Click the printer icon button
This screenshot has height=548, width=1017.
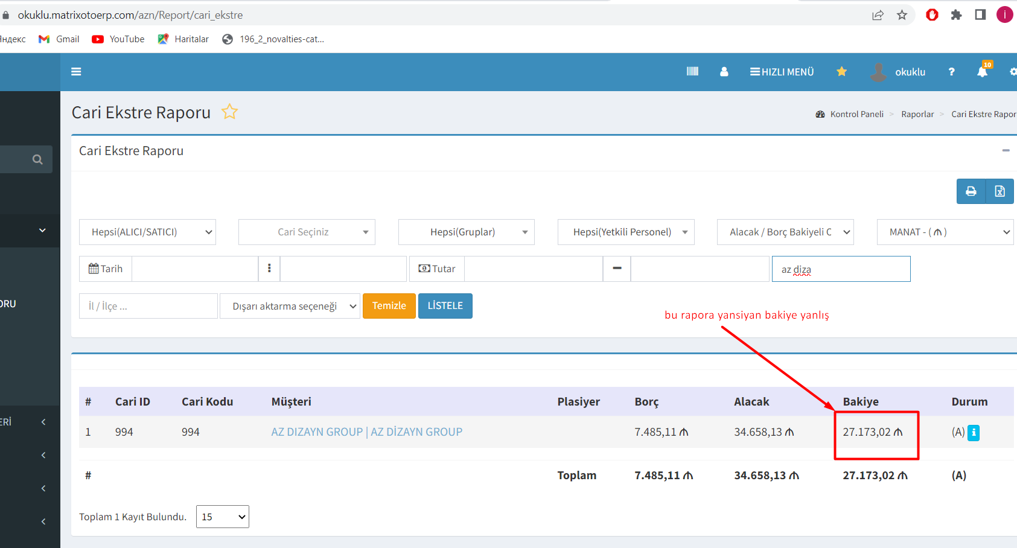[971, 191]
